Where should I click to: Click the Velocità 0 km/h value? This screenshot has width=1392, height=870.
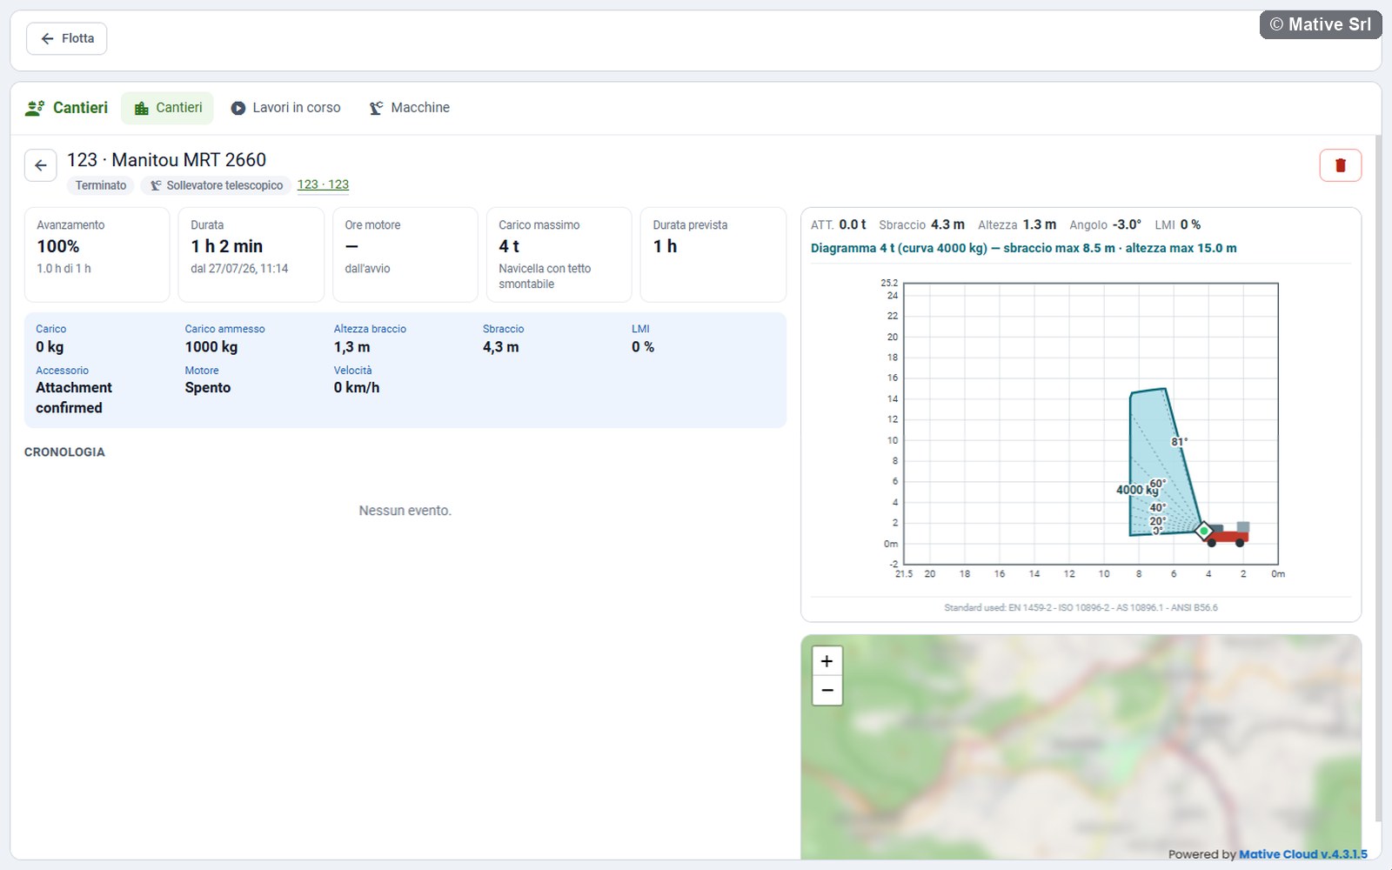[357, 387]
